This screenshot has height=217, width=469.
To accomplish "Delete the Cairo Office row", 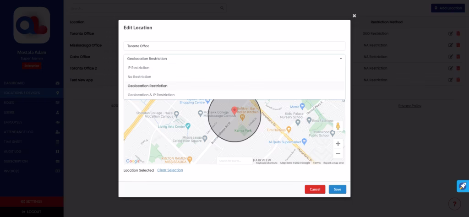I will tap(458, 56).
